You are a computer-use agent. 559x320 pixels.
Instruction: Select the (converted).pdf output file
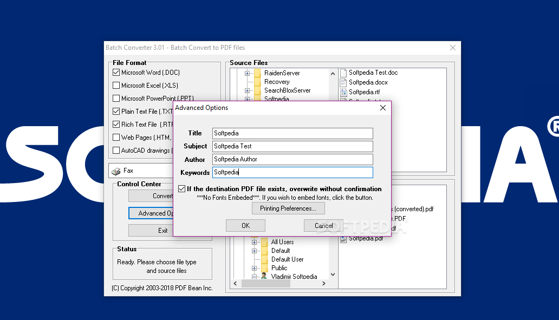412,209
